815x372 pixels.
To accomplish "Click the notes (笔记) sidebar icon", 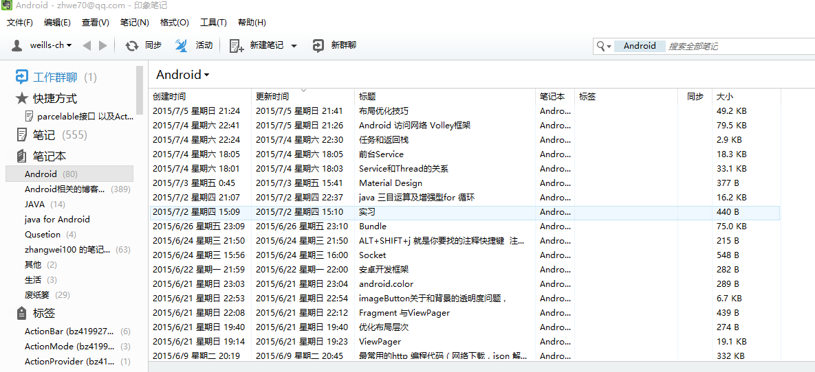I will (21, 135).
